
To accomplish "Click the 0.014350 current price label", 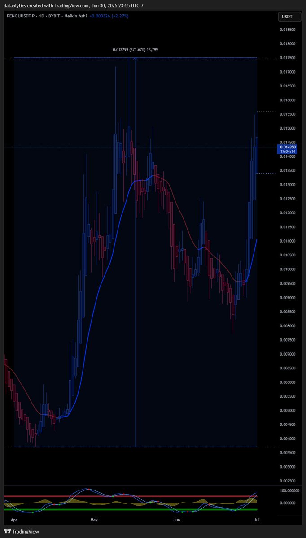I will point(288,147).
